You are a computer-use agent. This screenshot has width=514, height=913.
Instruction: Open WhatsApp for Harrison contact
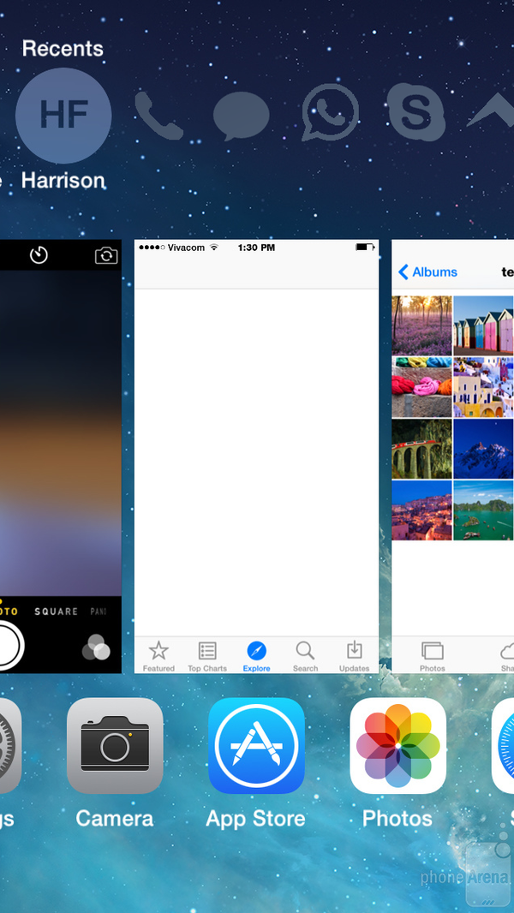(330, 113)
